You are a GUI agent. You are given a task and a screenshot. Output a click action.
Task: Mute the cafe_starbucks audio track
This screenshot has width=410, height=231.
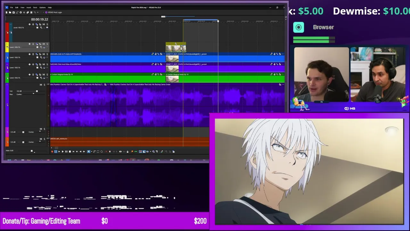(x=41, y=139)
